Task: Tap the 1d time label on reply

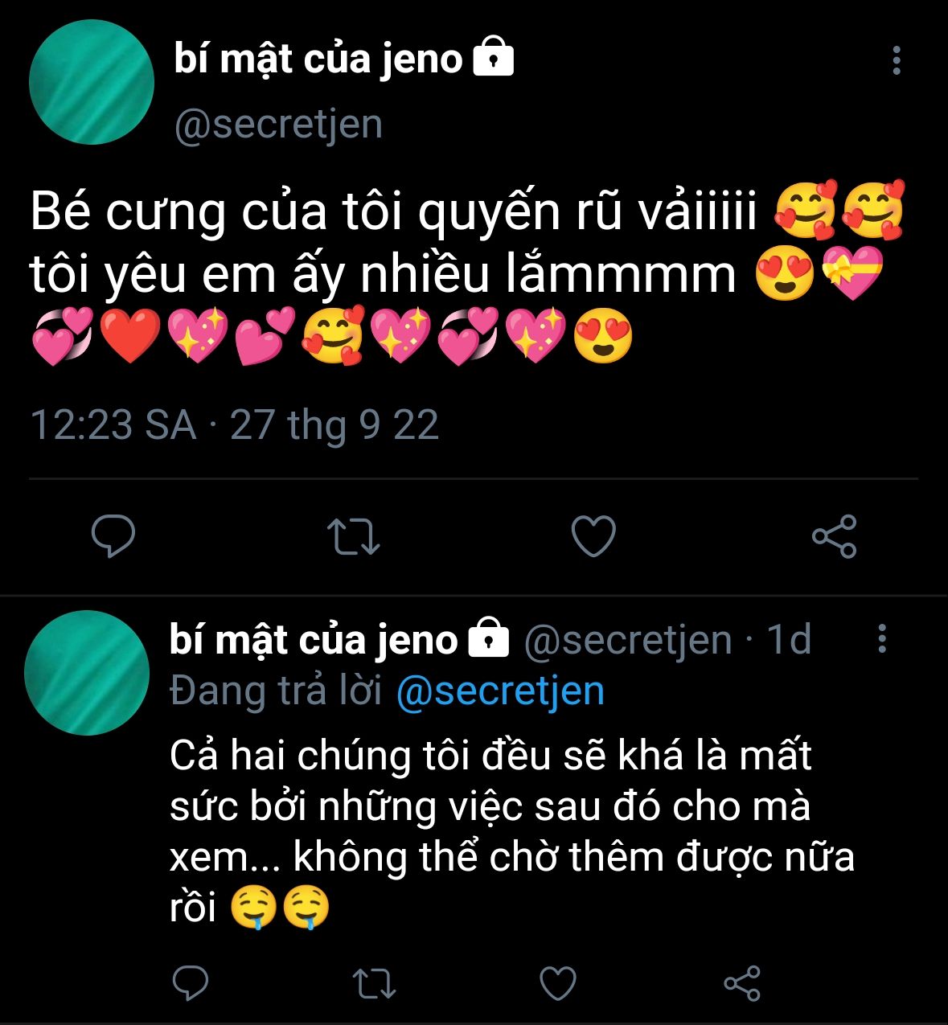Action: (x=789, y=639)
